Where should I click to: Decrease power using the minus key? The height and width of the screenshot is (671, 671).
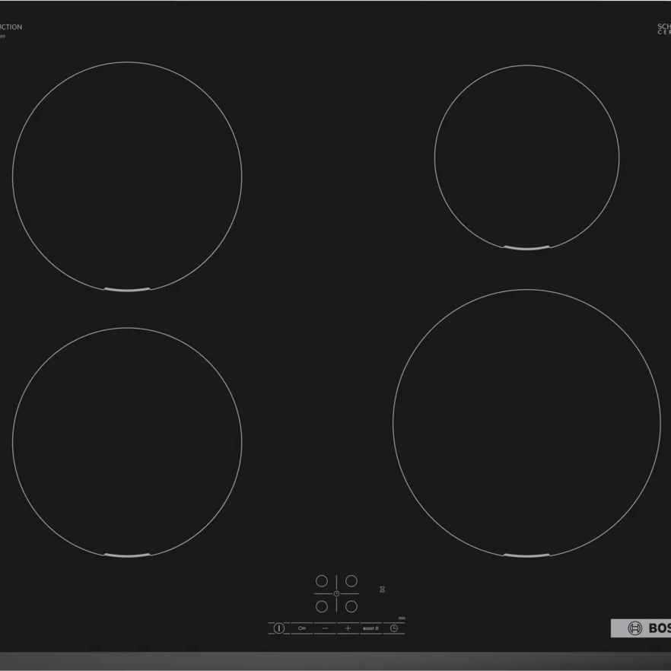[325, 628]
